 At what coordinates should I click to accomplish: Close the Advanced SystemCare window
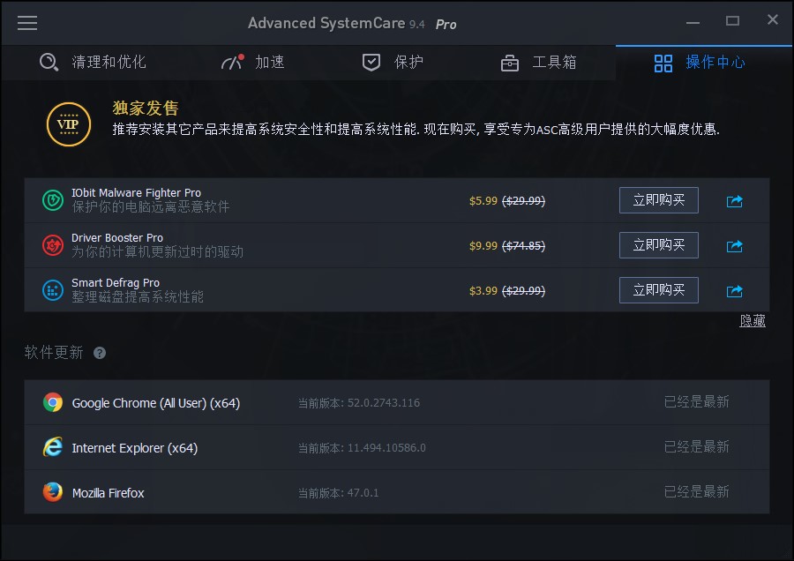point(772,19)
